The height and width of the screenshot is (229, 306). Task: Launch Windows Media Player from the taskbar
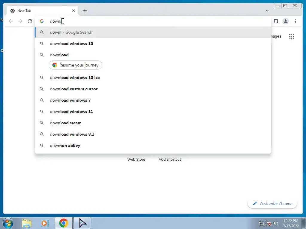pos(45,223)
